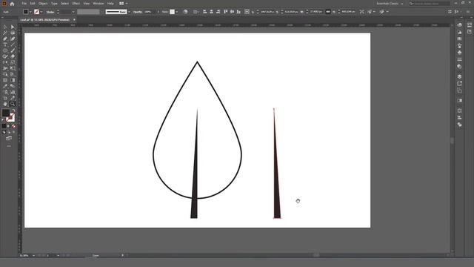Open the stroke color dropdown arrow

tap(41, 12)
